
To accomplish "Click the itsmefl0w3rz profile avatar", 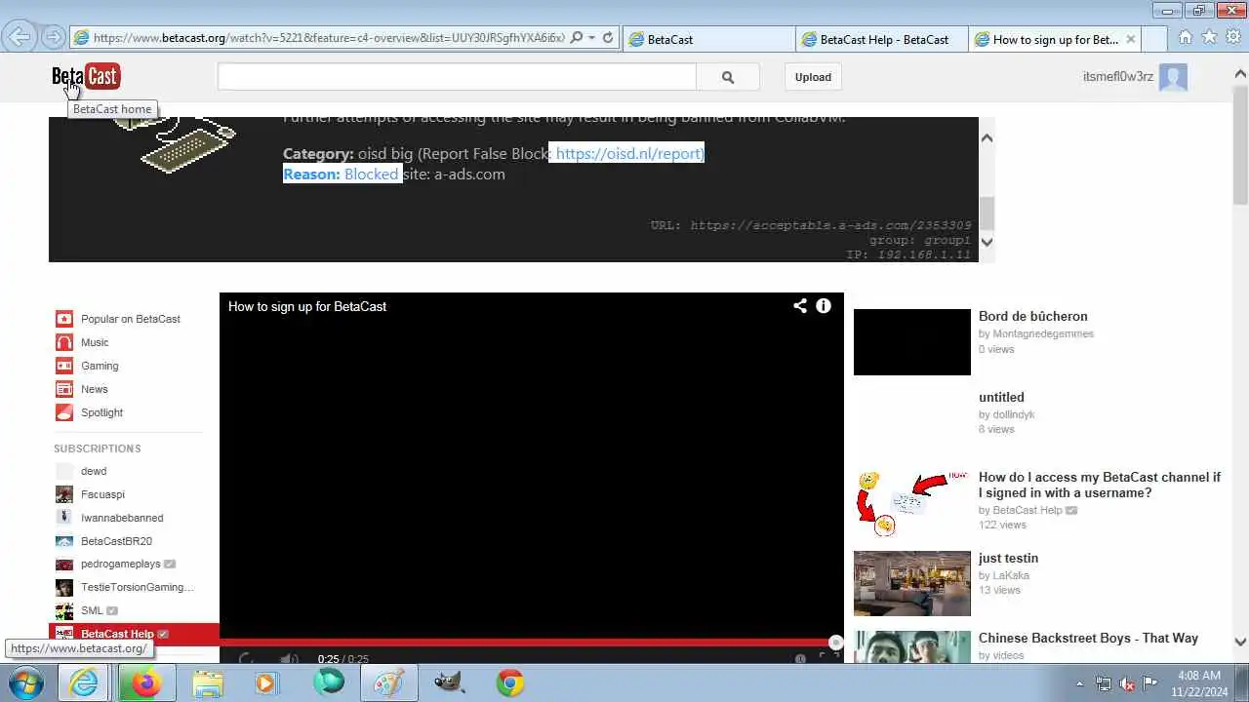I will tap(1173, 77).
